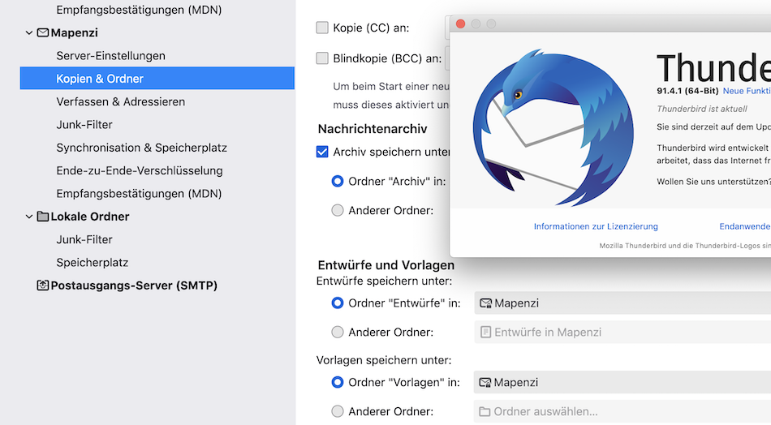Click the Mapenzi account envelope icon
Image resolution: width=771 pixels, height=425 pixels.
(x=42, y=33)
